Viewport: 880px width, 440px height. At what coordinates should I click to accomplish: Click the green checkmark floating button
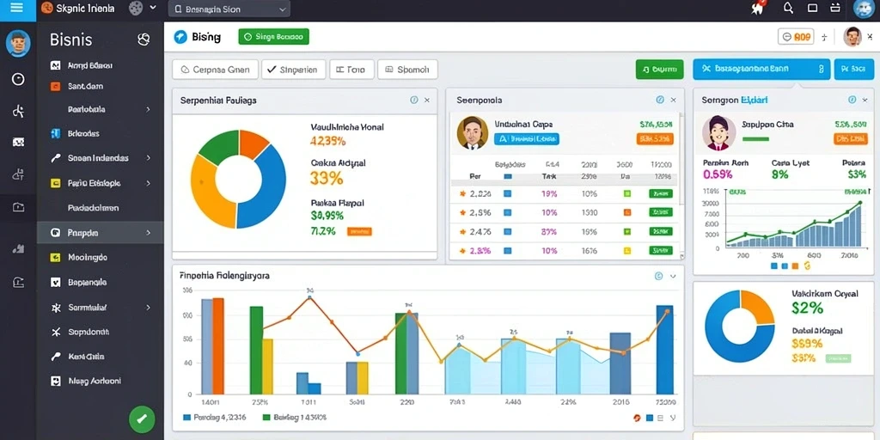(142, 419)
